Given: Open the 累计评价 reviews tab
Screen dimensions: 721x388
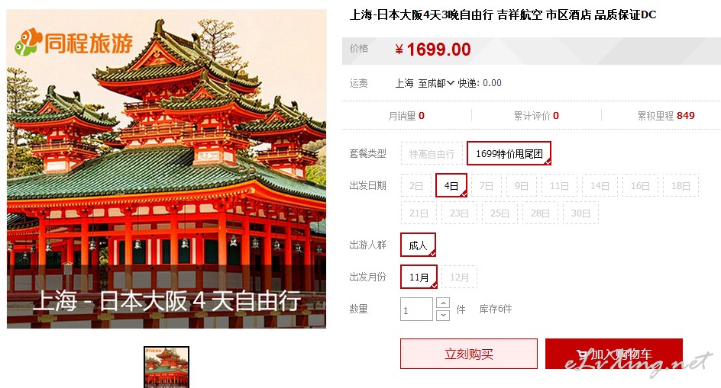Looking at the screenshot, I should pyautogui.click(x=536, y=116).
